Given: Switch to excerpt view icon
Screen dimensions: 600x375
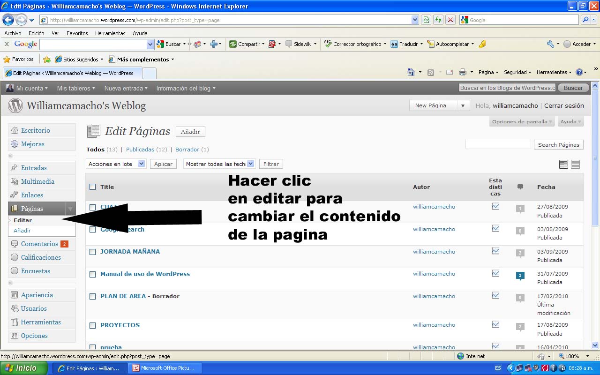Looking at the screenshot, I should click(575, 164).
